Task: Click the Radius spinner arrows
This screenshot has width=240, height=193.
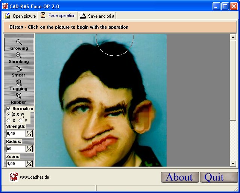Action: click(x=29, y=149)
